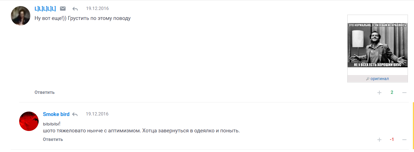Click the avatar of user L]L]L]L]L]

point(21,16)
